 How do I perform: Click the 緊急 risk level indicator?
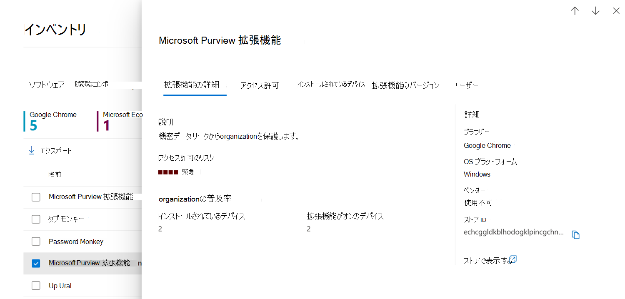click(176, 172)
